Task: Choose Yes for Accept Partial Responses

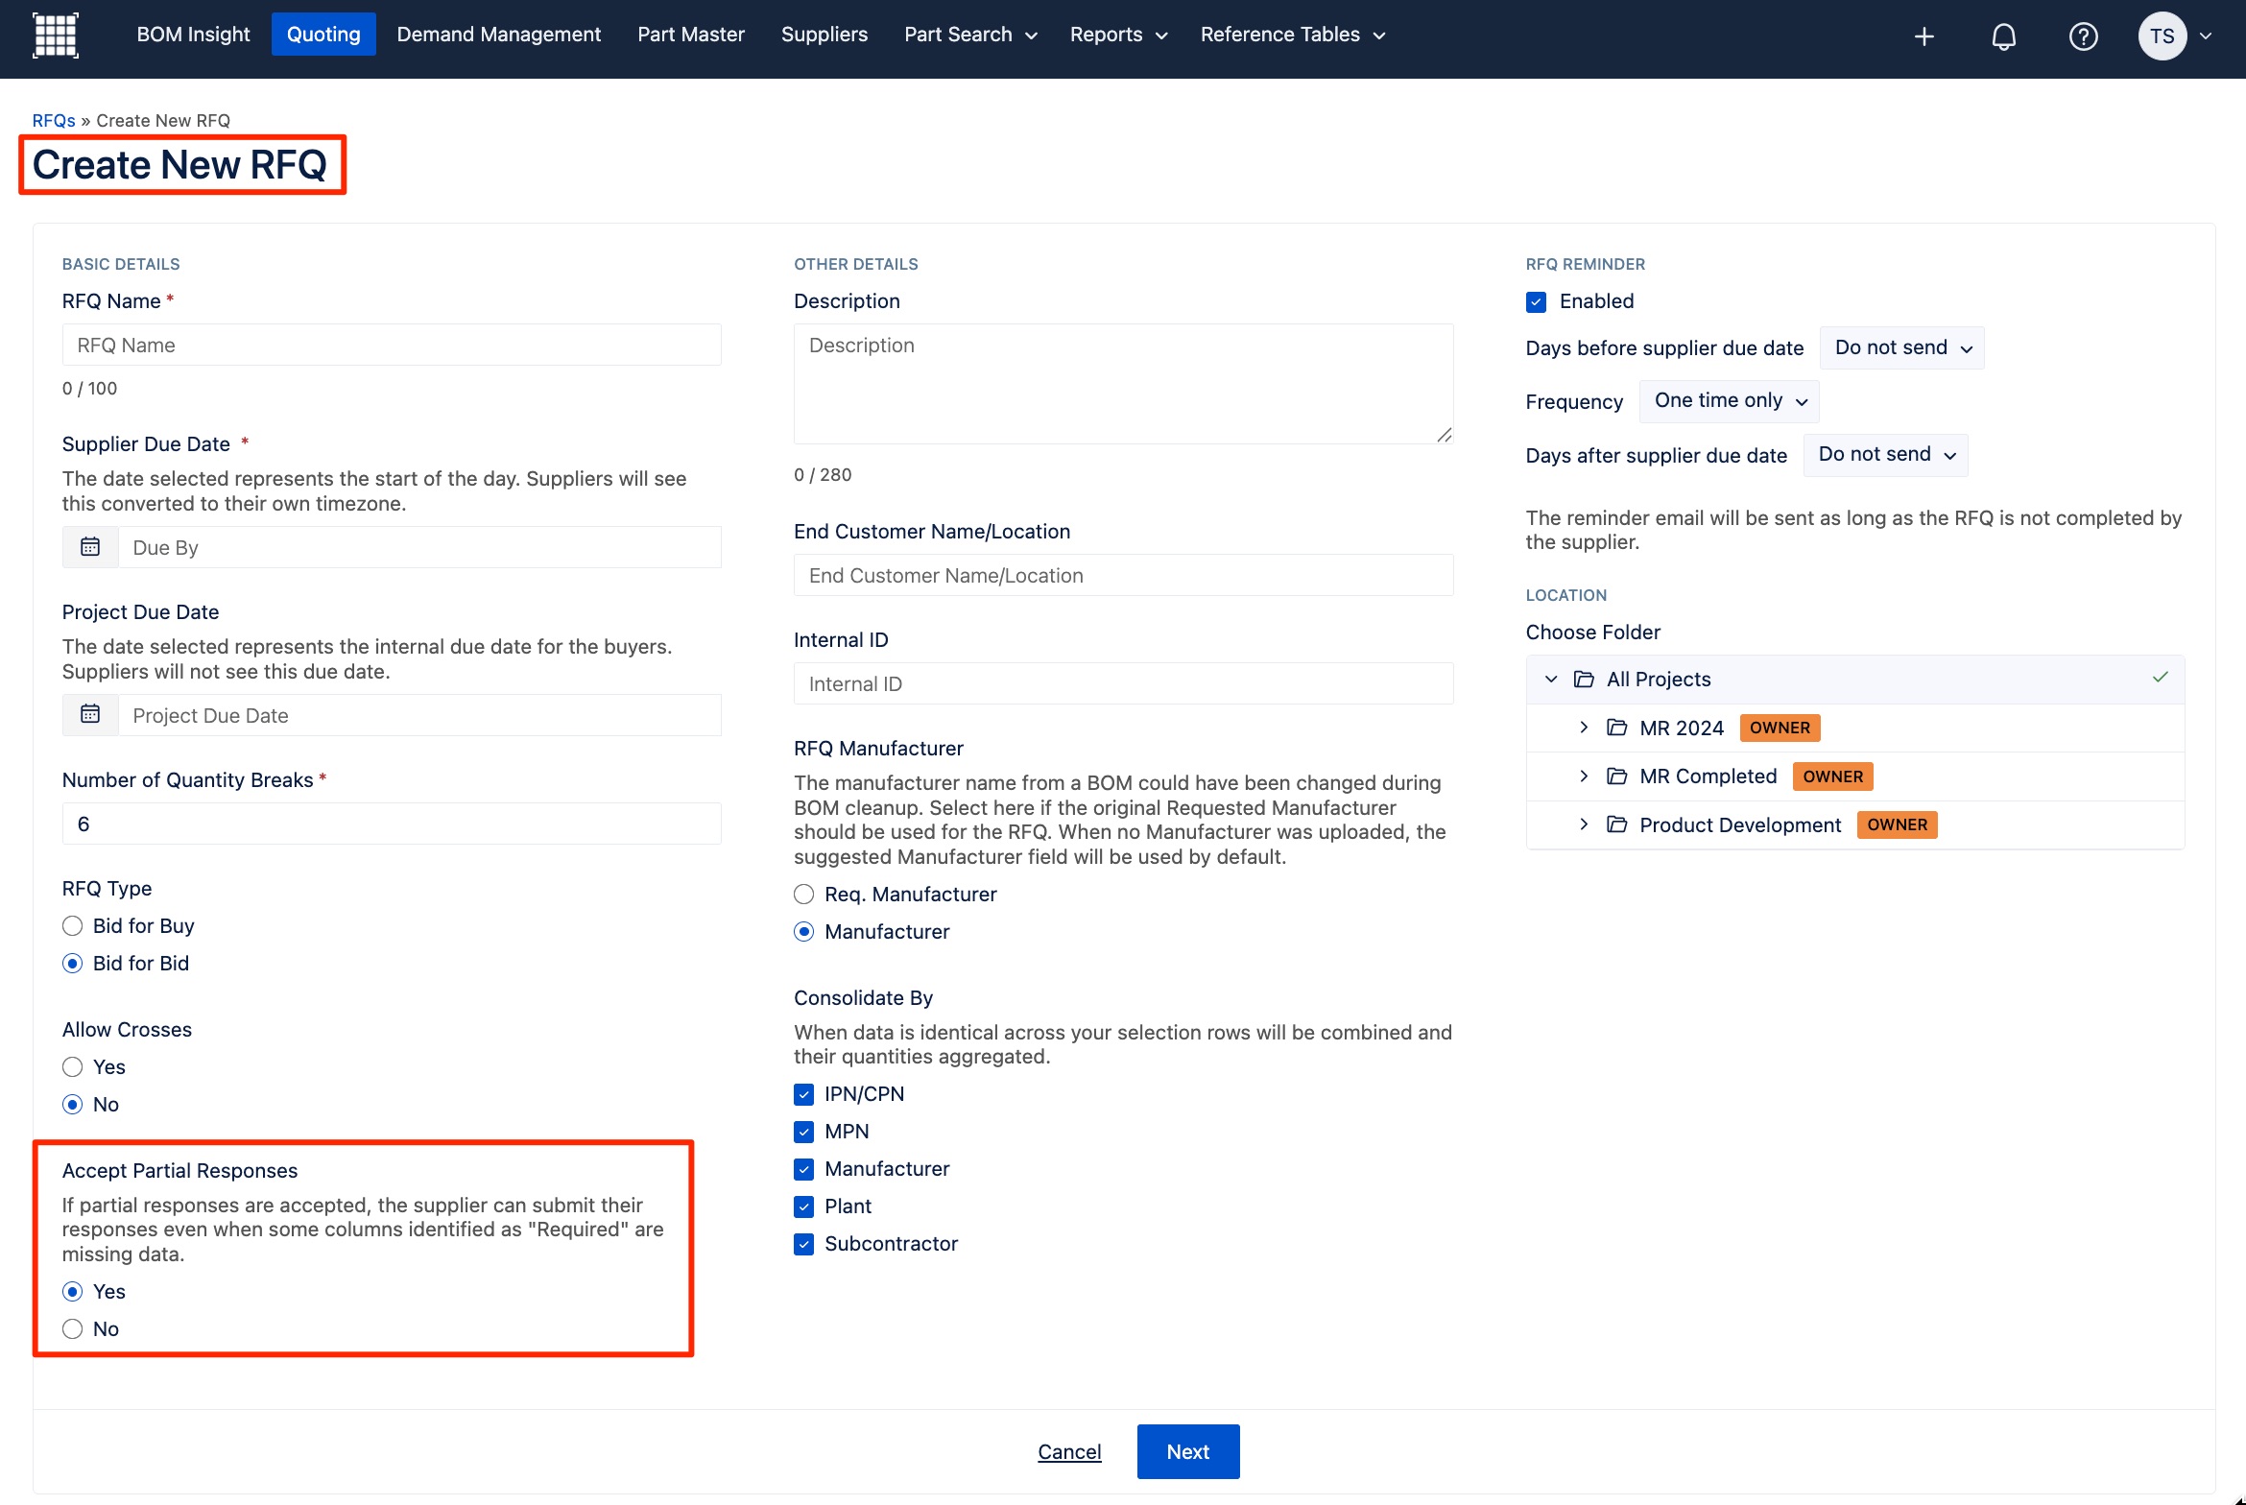Action: pos(72,1292)
